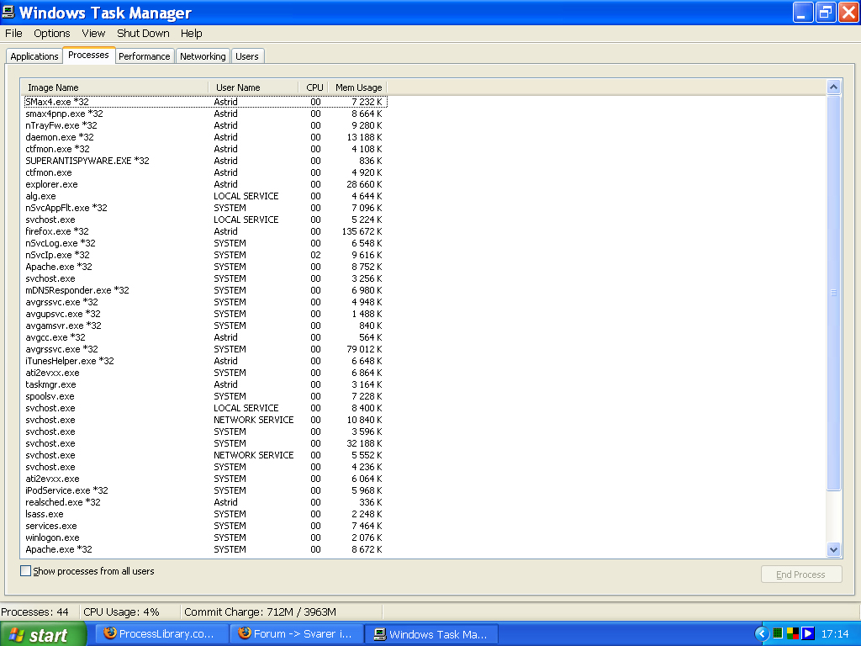
Task: Open the Options menu
Action: tap(51, 33)
